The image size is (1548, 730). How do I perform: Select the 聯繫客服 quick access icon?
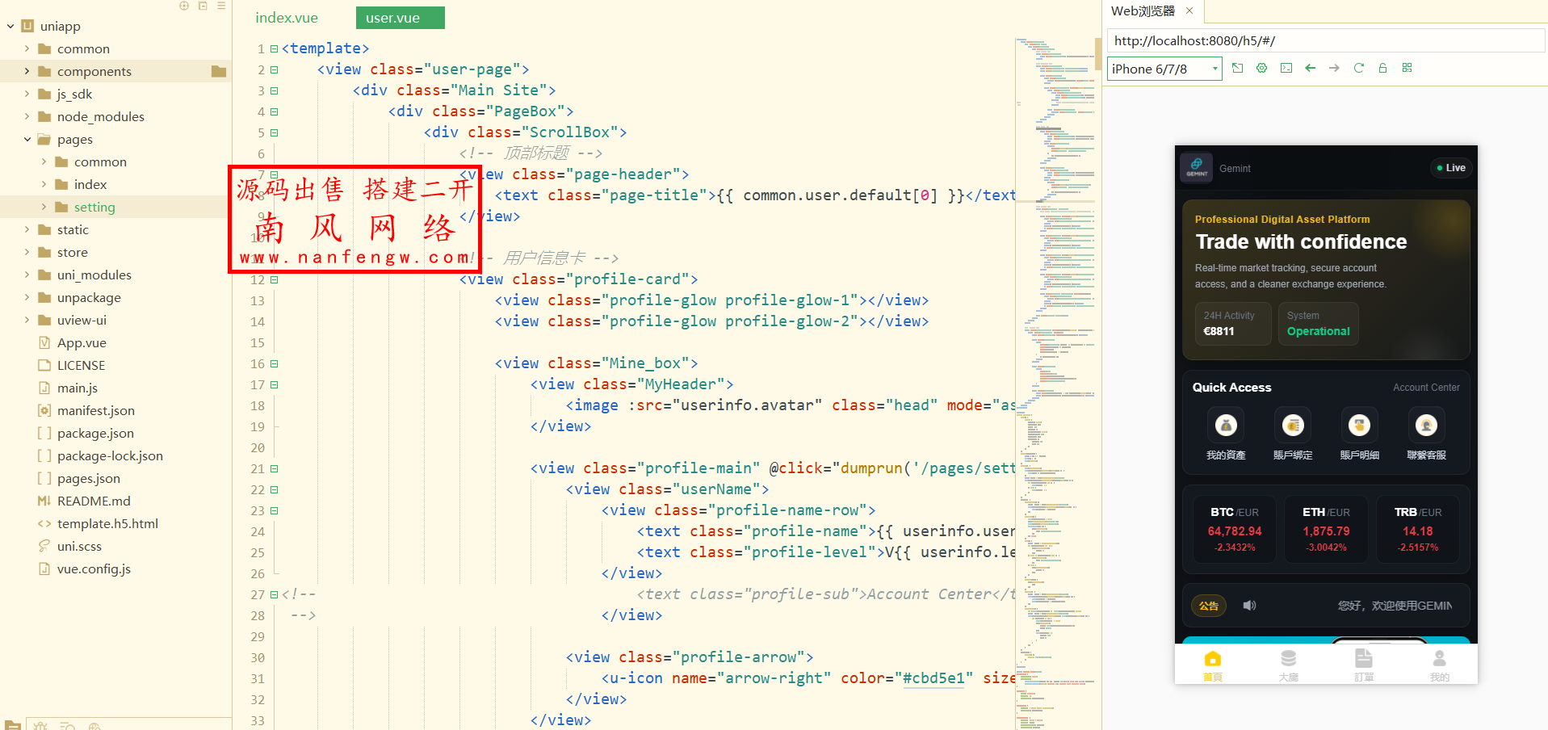(1426, 425)
